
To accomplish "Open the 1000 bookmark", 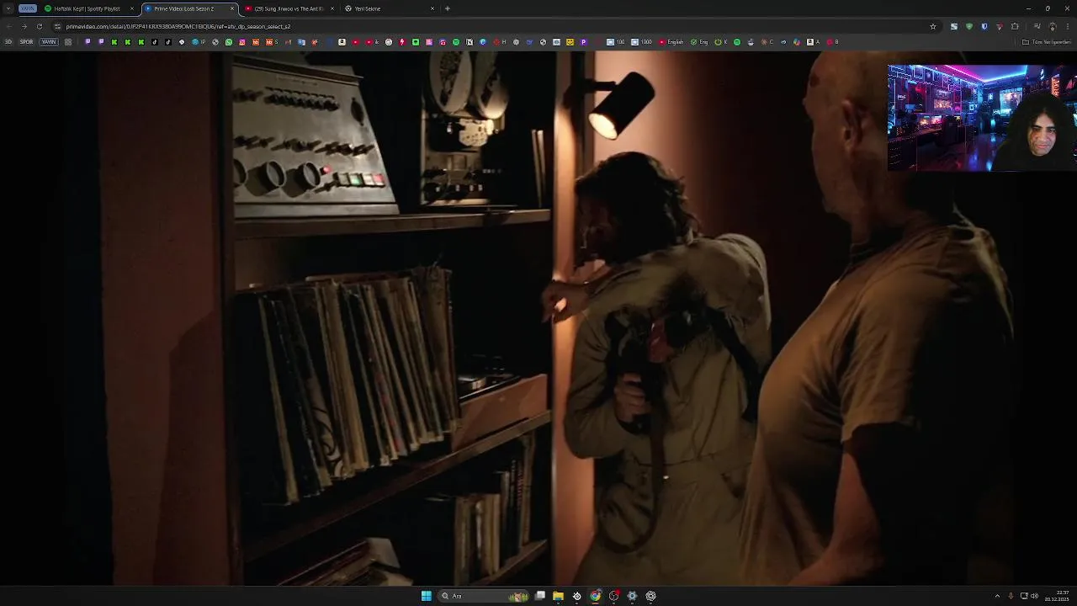I will [x=642, y=42].
